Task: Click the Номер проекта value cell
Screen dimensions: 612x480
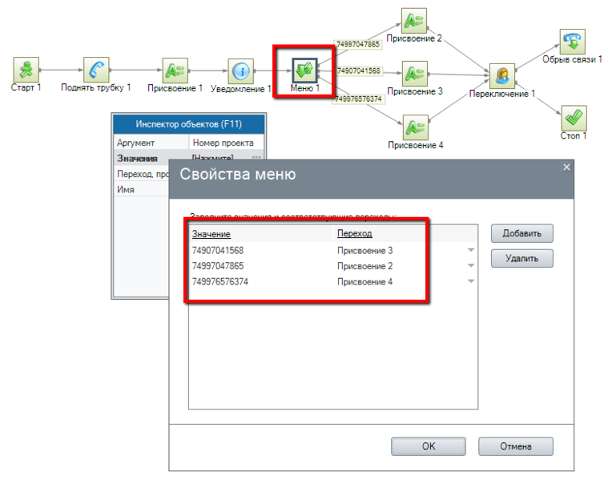Action: click(227, 143)
